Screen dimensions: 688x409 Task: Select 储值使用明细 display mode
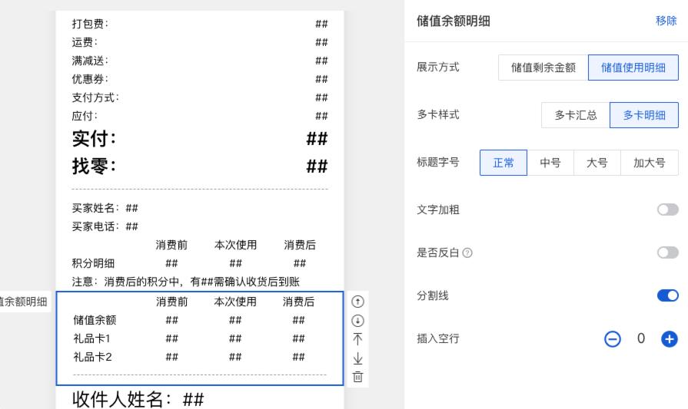[633, 68]
